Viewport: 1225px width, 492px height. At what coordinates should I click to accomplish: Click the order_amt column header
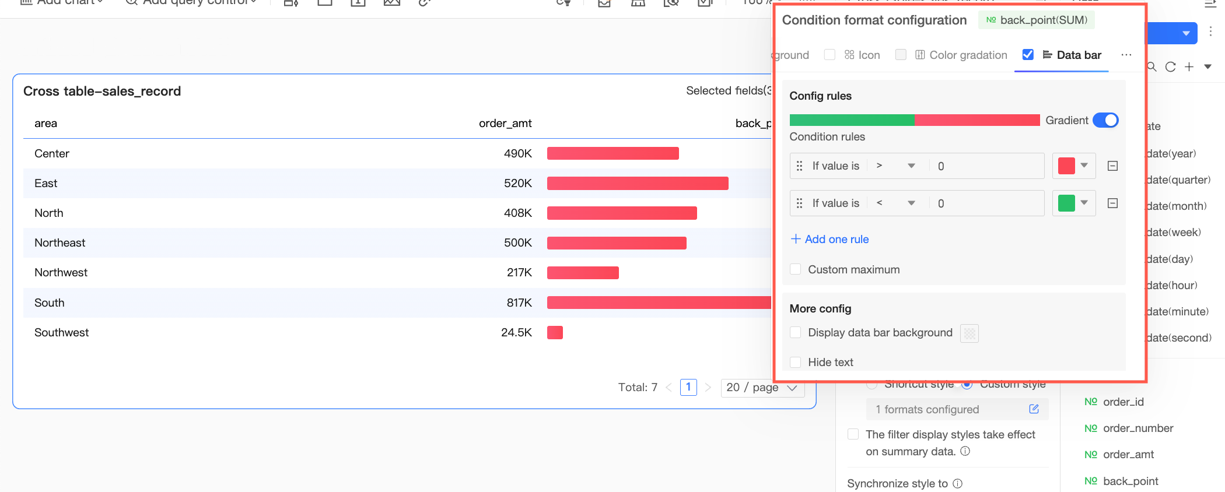pyautogui.click(x=505, y=123)
